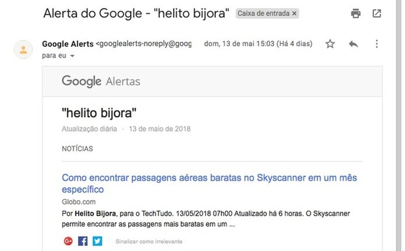Click the NOTÍCIAS section heading
The width and height of the screenshot is (405, 251).
[77, 149]
